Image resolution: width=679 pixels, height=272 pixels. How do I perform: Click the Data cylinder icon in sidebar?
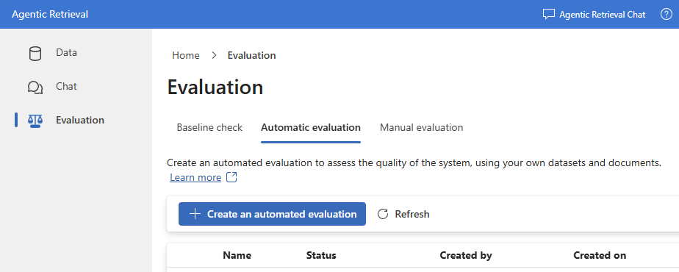(35, 54)
